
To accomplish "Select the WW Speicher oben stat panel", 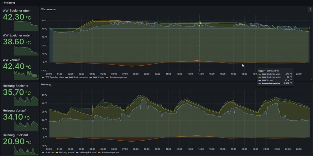I will pyautogui.click(x=19, y=19).
